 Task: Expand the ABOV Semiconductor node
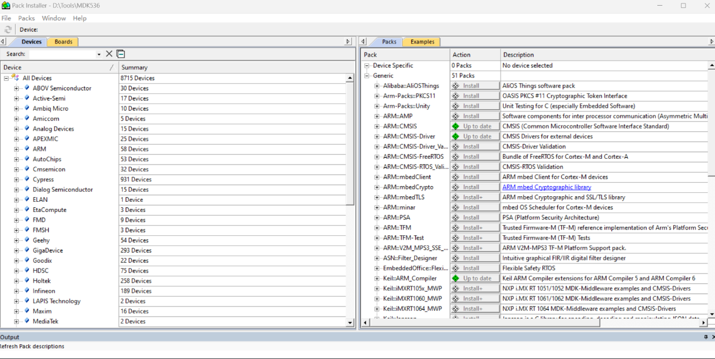coord(16,88)
